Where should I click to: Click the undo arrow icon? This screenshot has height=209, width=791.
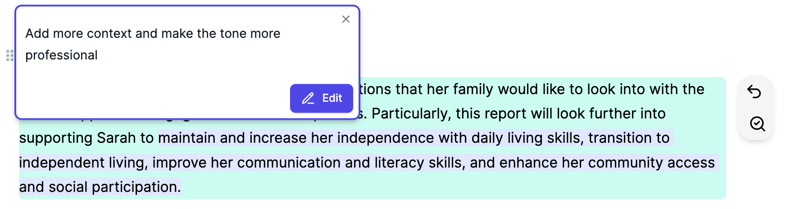[x=754, y=92]
